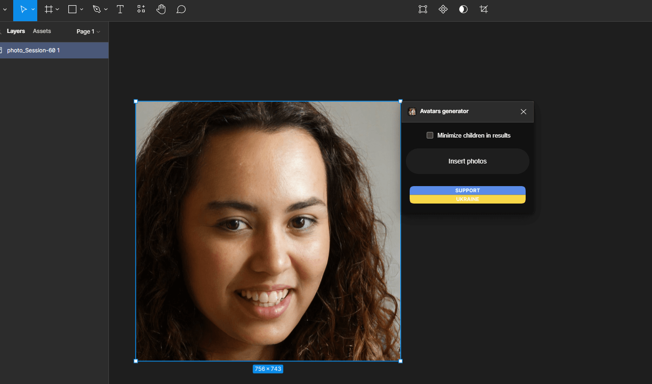The width and height of the screenshot is (652, 384).
Task: Open the Page 1 page selector
Action: click(x=88, y=31)
